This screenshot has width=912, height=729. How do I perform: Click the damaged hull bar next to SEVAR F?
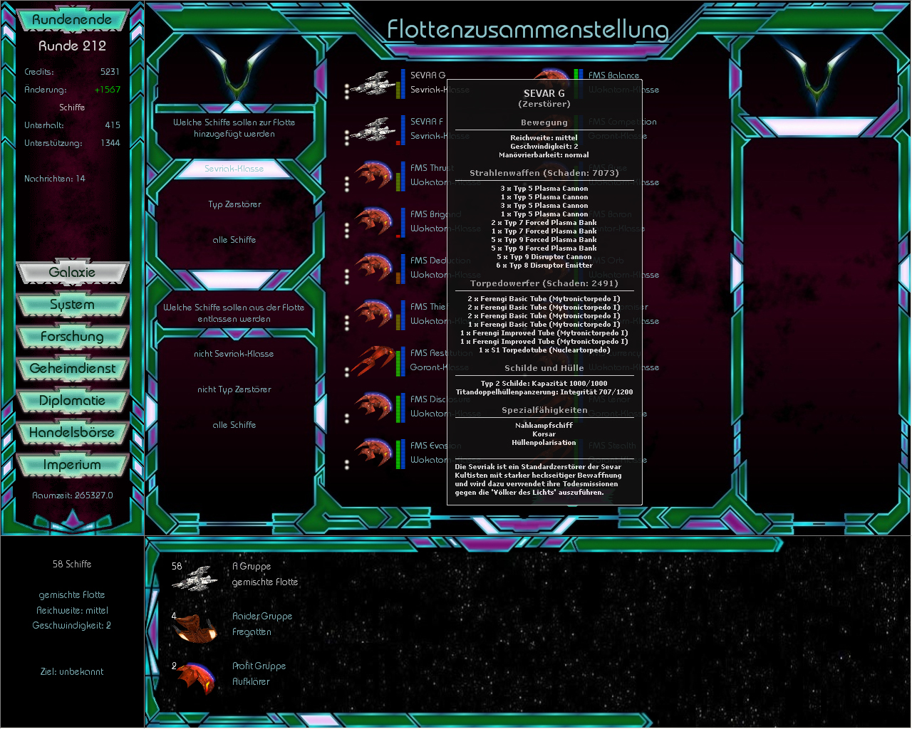click(399, 142)
